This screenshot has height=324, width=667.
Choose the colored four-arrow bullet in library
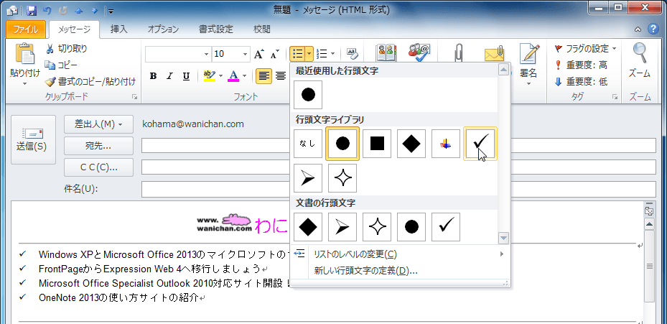pyautogui.click(x=446, y=144)
